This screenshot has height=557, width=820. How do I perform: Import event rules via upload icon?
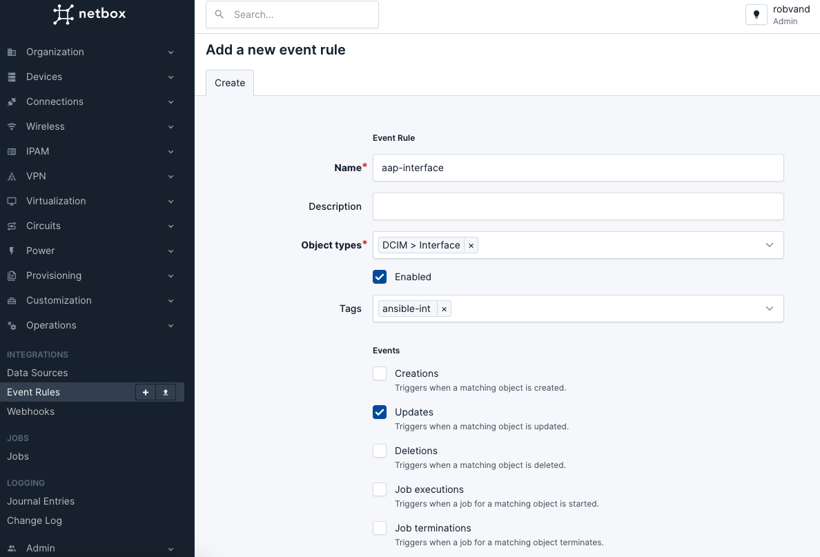coord(165,392)
